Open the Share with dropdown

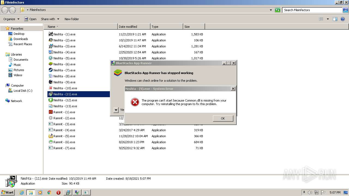(50, 19)
